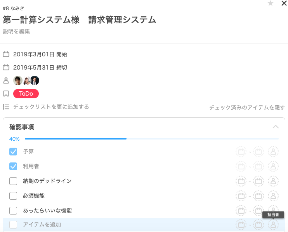Viewport: 288px width, 232px height.
Task: Click the 40% checklist progress bar
Action: coord(151,139)
